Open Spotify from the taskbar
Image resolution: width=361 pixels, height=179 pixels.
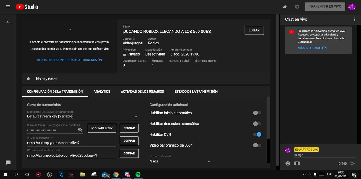[x=138, y=174]
